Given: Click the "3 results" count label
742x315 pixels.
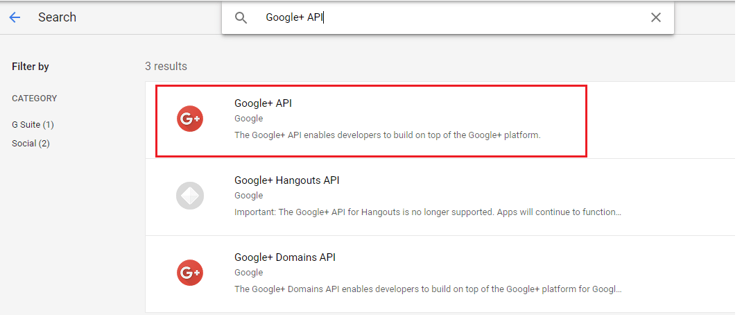Looking at the screenshot, I should click(166, 67).
